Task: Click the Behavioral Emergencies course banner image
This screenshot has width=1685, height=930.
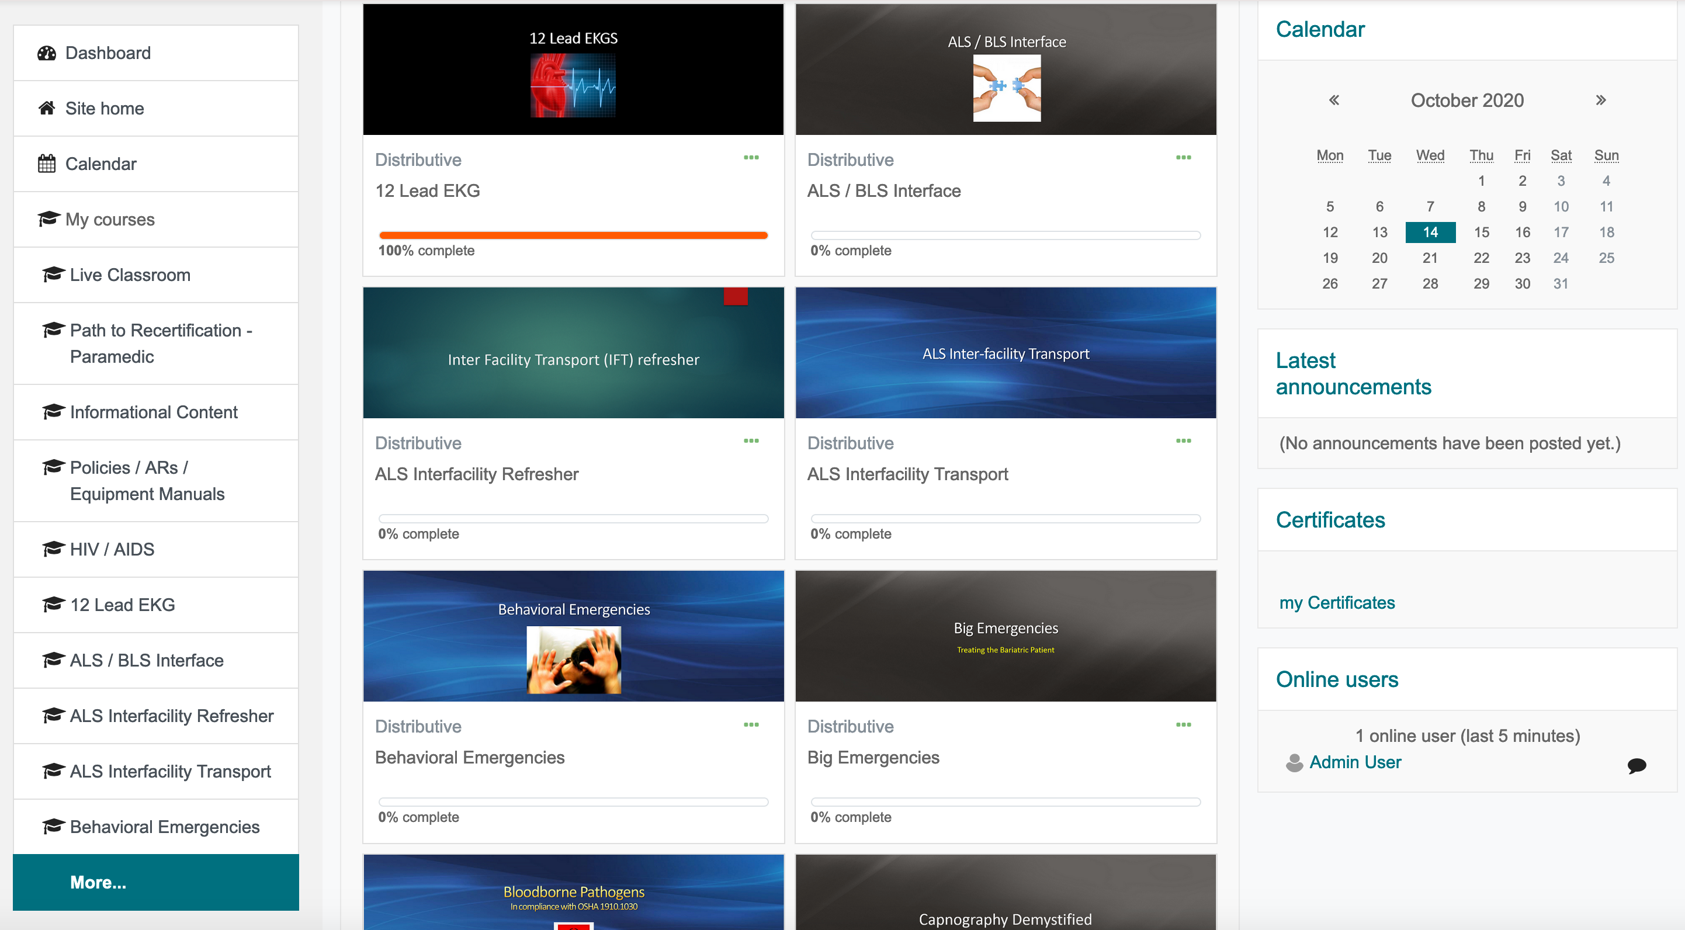Action: tap(573, 636)
